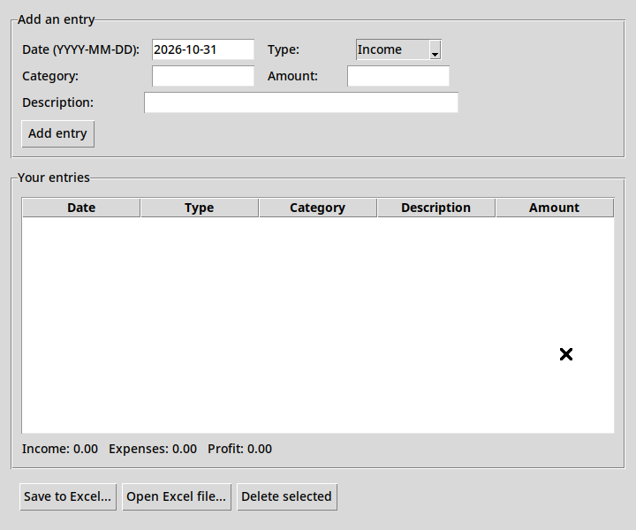Viewport: 636px width, 530px height.
Task: Click the 'Your entries' group title
Action: pos(54,178)
